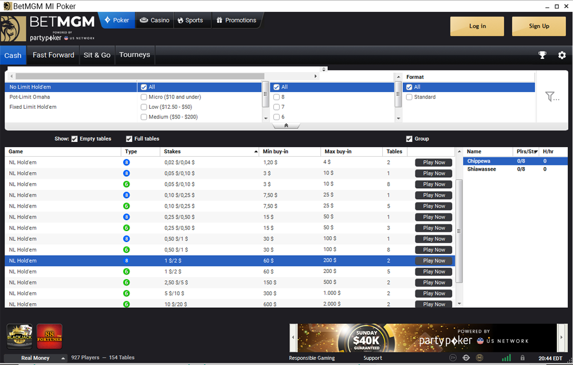Image resolution: width=573 pixels, height=365 pixels.
Task: Switch to the Fast Forward tab
Action: (x=53, y=55)
